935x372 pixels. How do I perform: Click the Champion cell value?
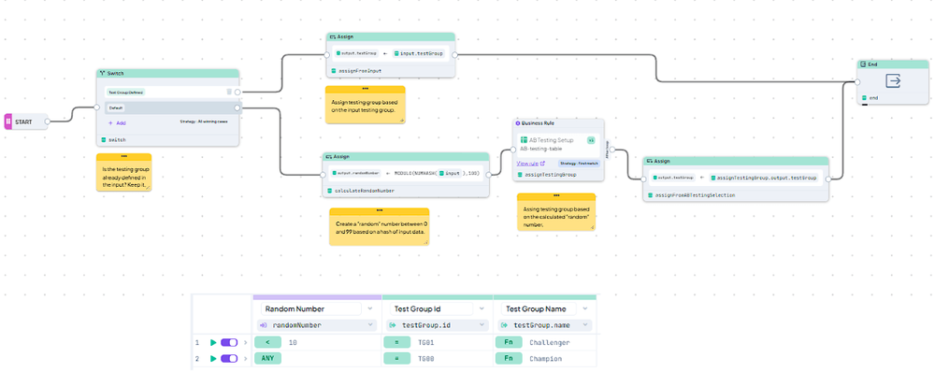click(x=546, y=359)
